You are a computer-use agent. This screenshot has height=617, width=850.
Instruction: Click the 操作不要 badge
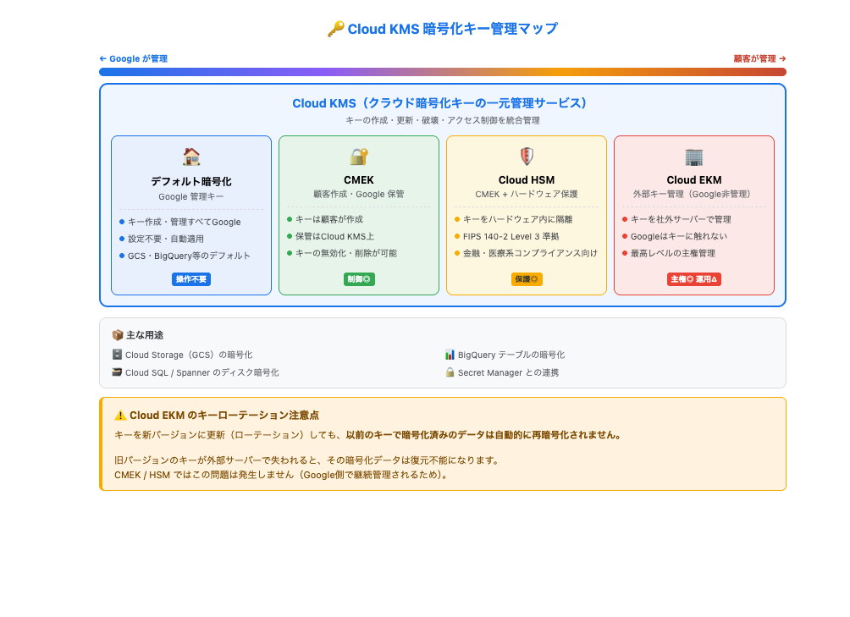(x=191, y=279)
